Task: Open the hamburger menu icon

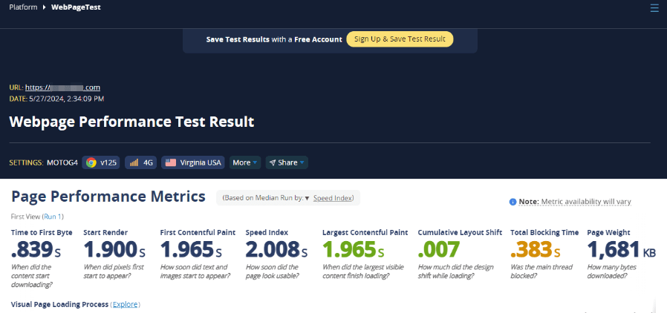Action: 654,7
